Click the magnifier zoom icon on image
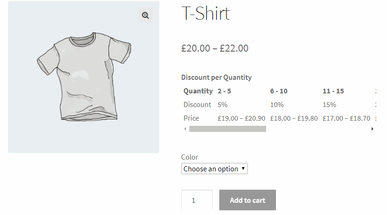Image resolution: width=387 pixels, height=215 pixels. pyautogui.click(x=145, y=15)
